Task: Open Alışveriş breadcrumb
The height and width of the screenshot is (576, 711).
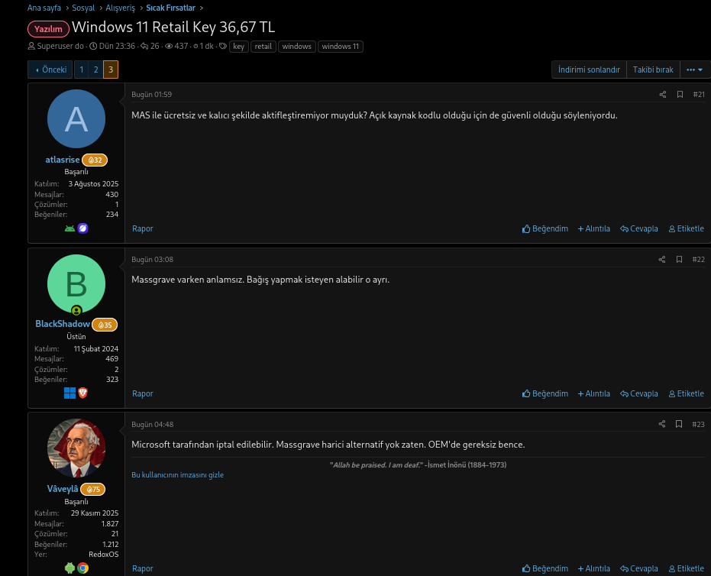Action: pos(120,8)
